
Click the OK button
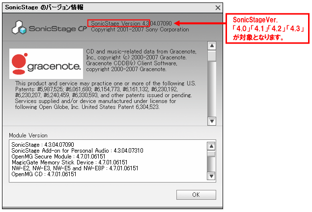[x=196, y=194]
